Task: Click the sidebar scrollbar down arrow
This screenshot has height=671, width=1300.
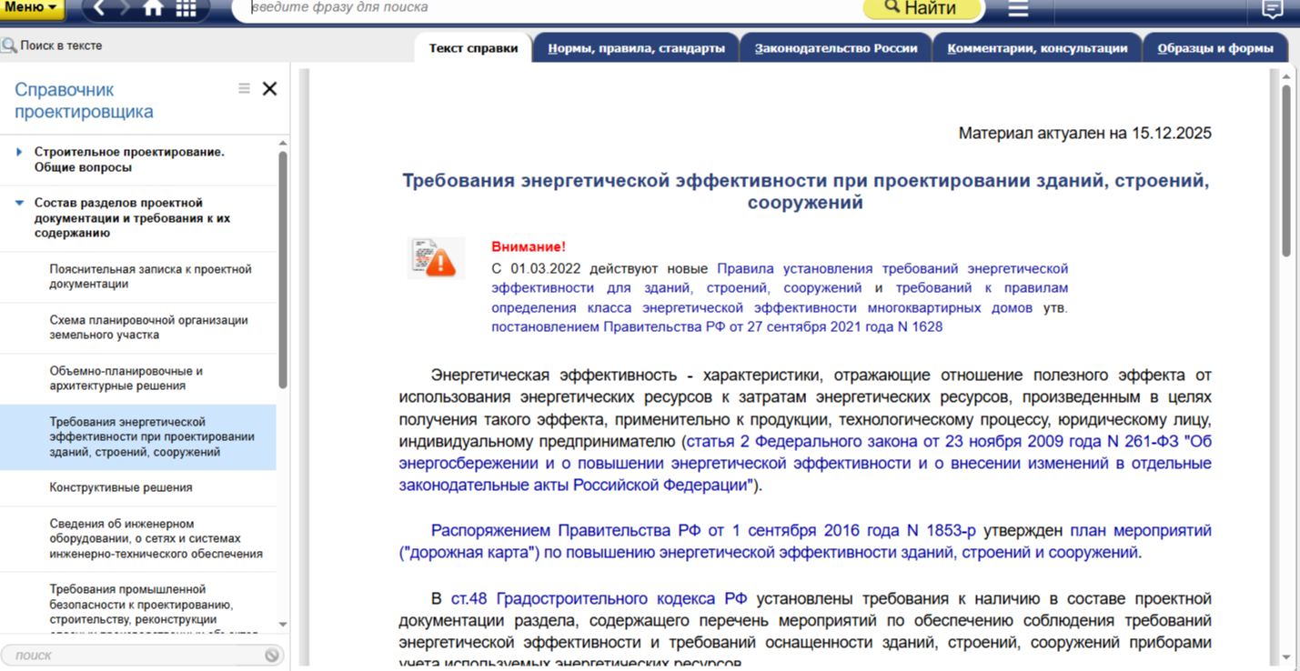Action: click(x=283, y=625)
